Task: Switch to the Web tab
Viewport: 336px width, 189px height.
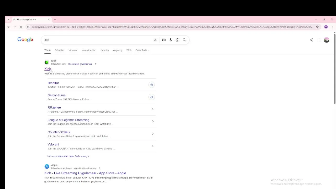Action: (129, 50)
